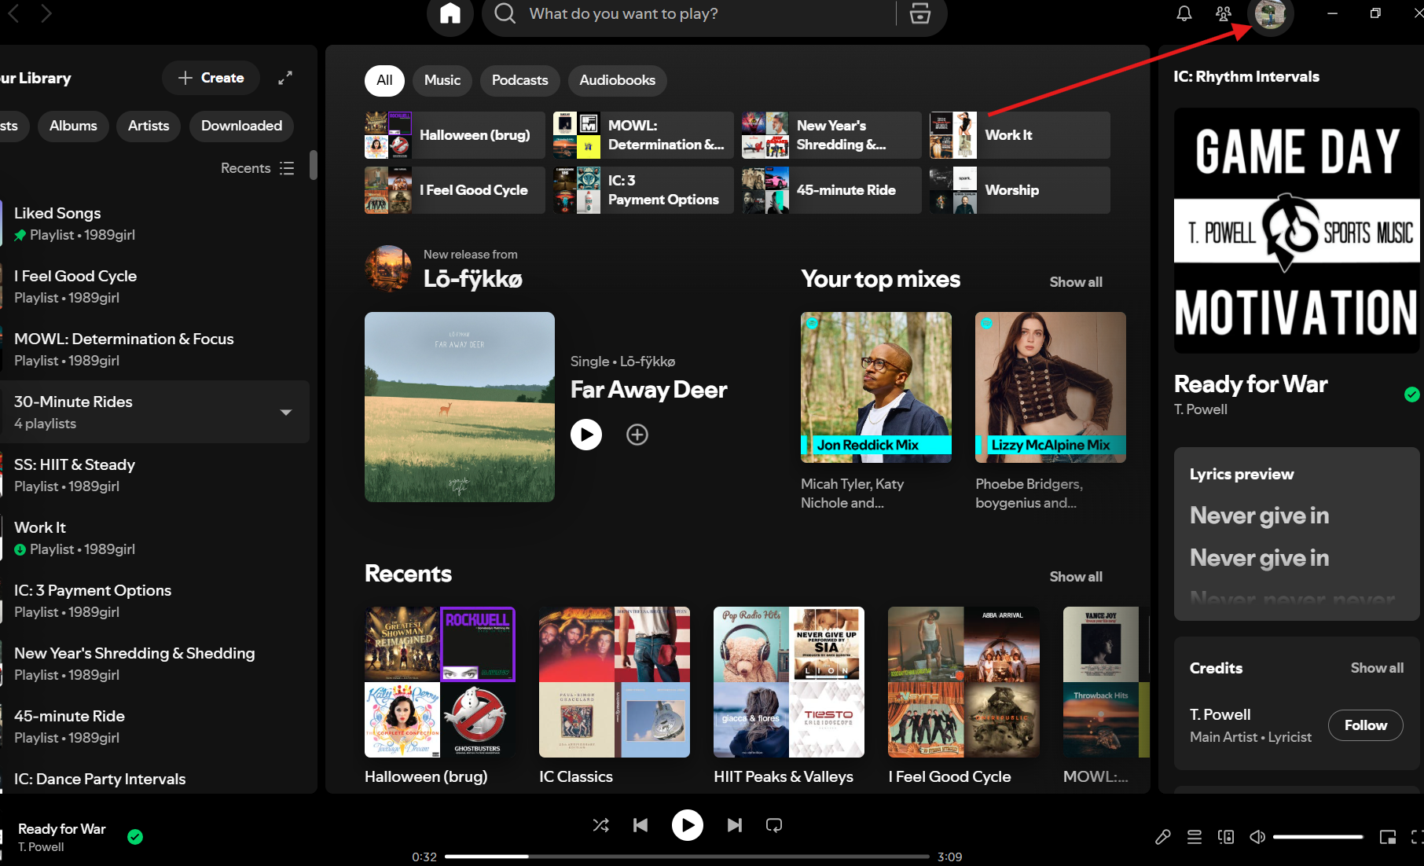Expand the 30-Minute Rides folder
Viewport: 1424px width, 866px height.
tap(286, 412)
